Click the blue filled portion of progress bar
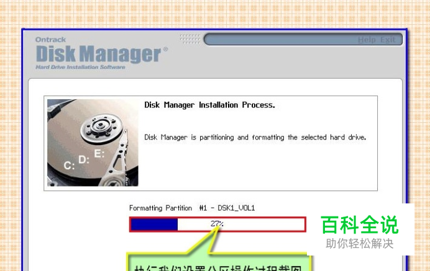Viewport: 430px width, 271px height. click(154, 224)
